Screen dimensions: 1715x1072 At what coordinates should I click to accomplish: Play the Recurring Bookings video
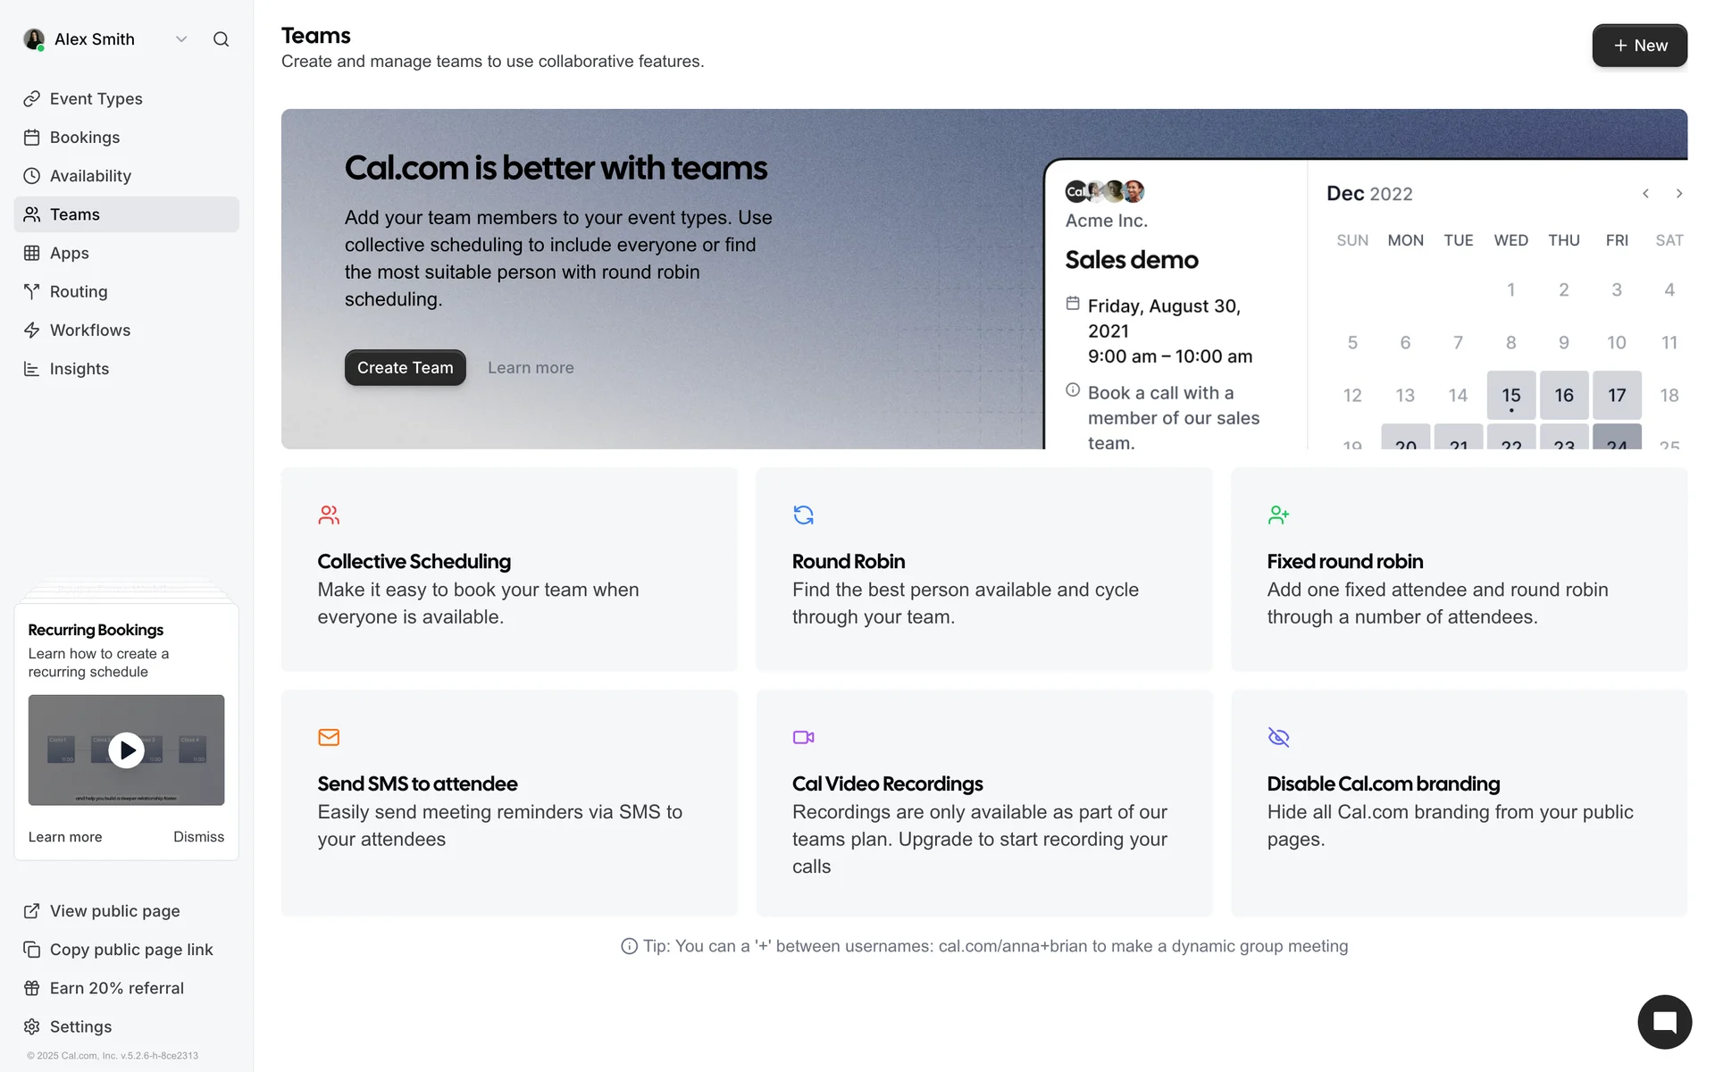click(x=126, y=750)
